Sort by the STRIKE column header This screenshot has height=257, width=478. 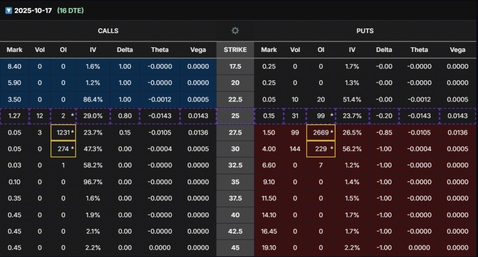pos(235,50)
